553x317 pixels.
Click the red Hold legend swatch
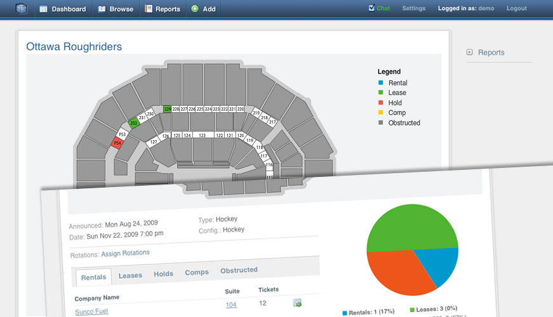pyautogui.click(x=380, y=103)
